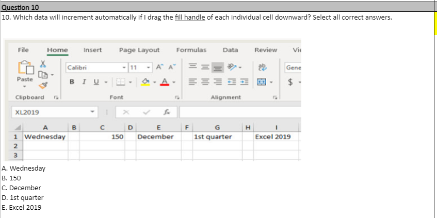This screenshot has width=437, height=218.
Task: Select cell containing 150
Action: coord(102,137)
